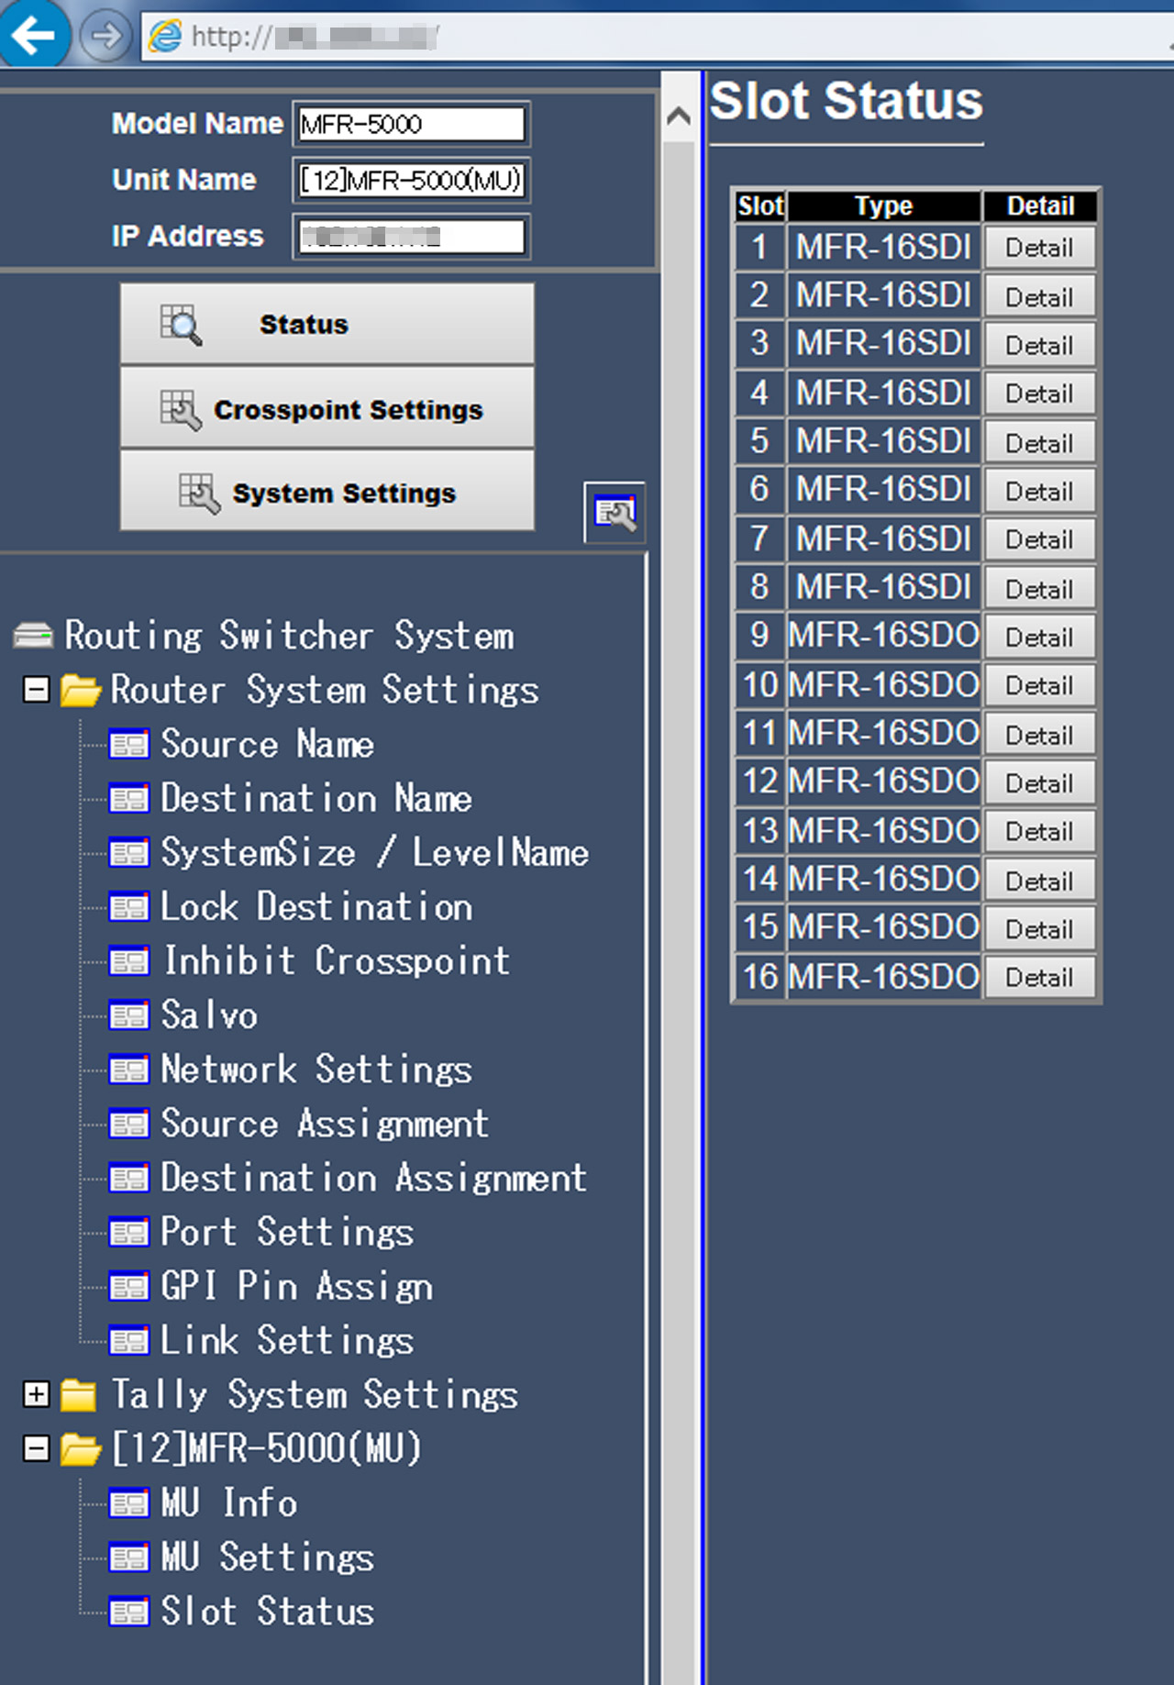
Task: Click the Source Name page icon
Action: pyautogui.click(x=128, y=744)
